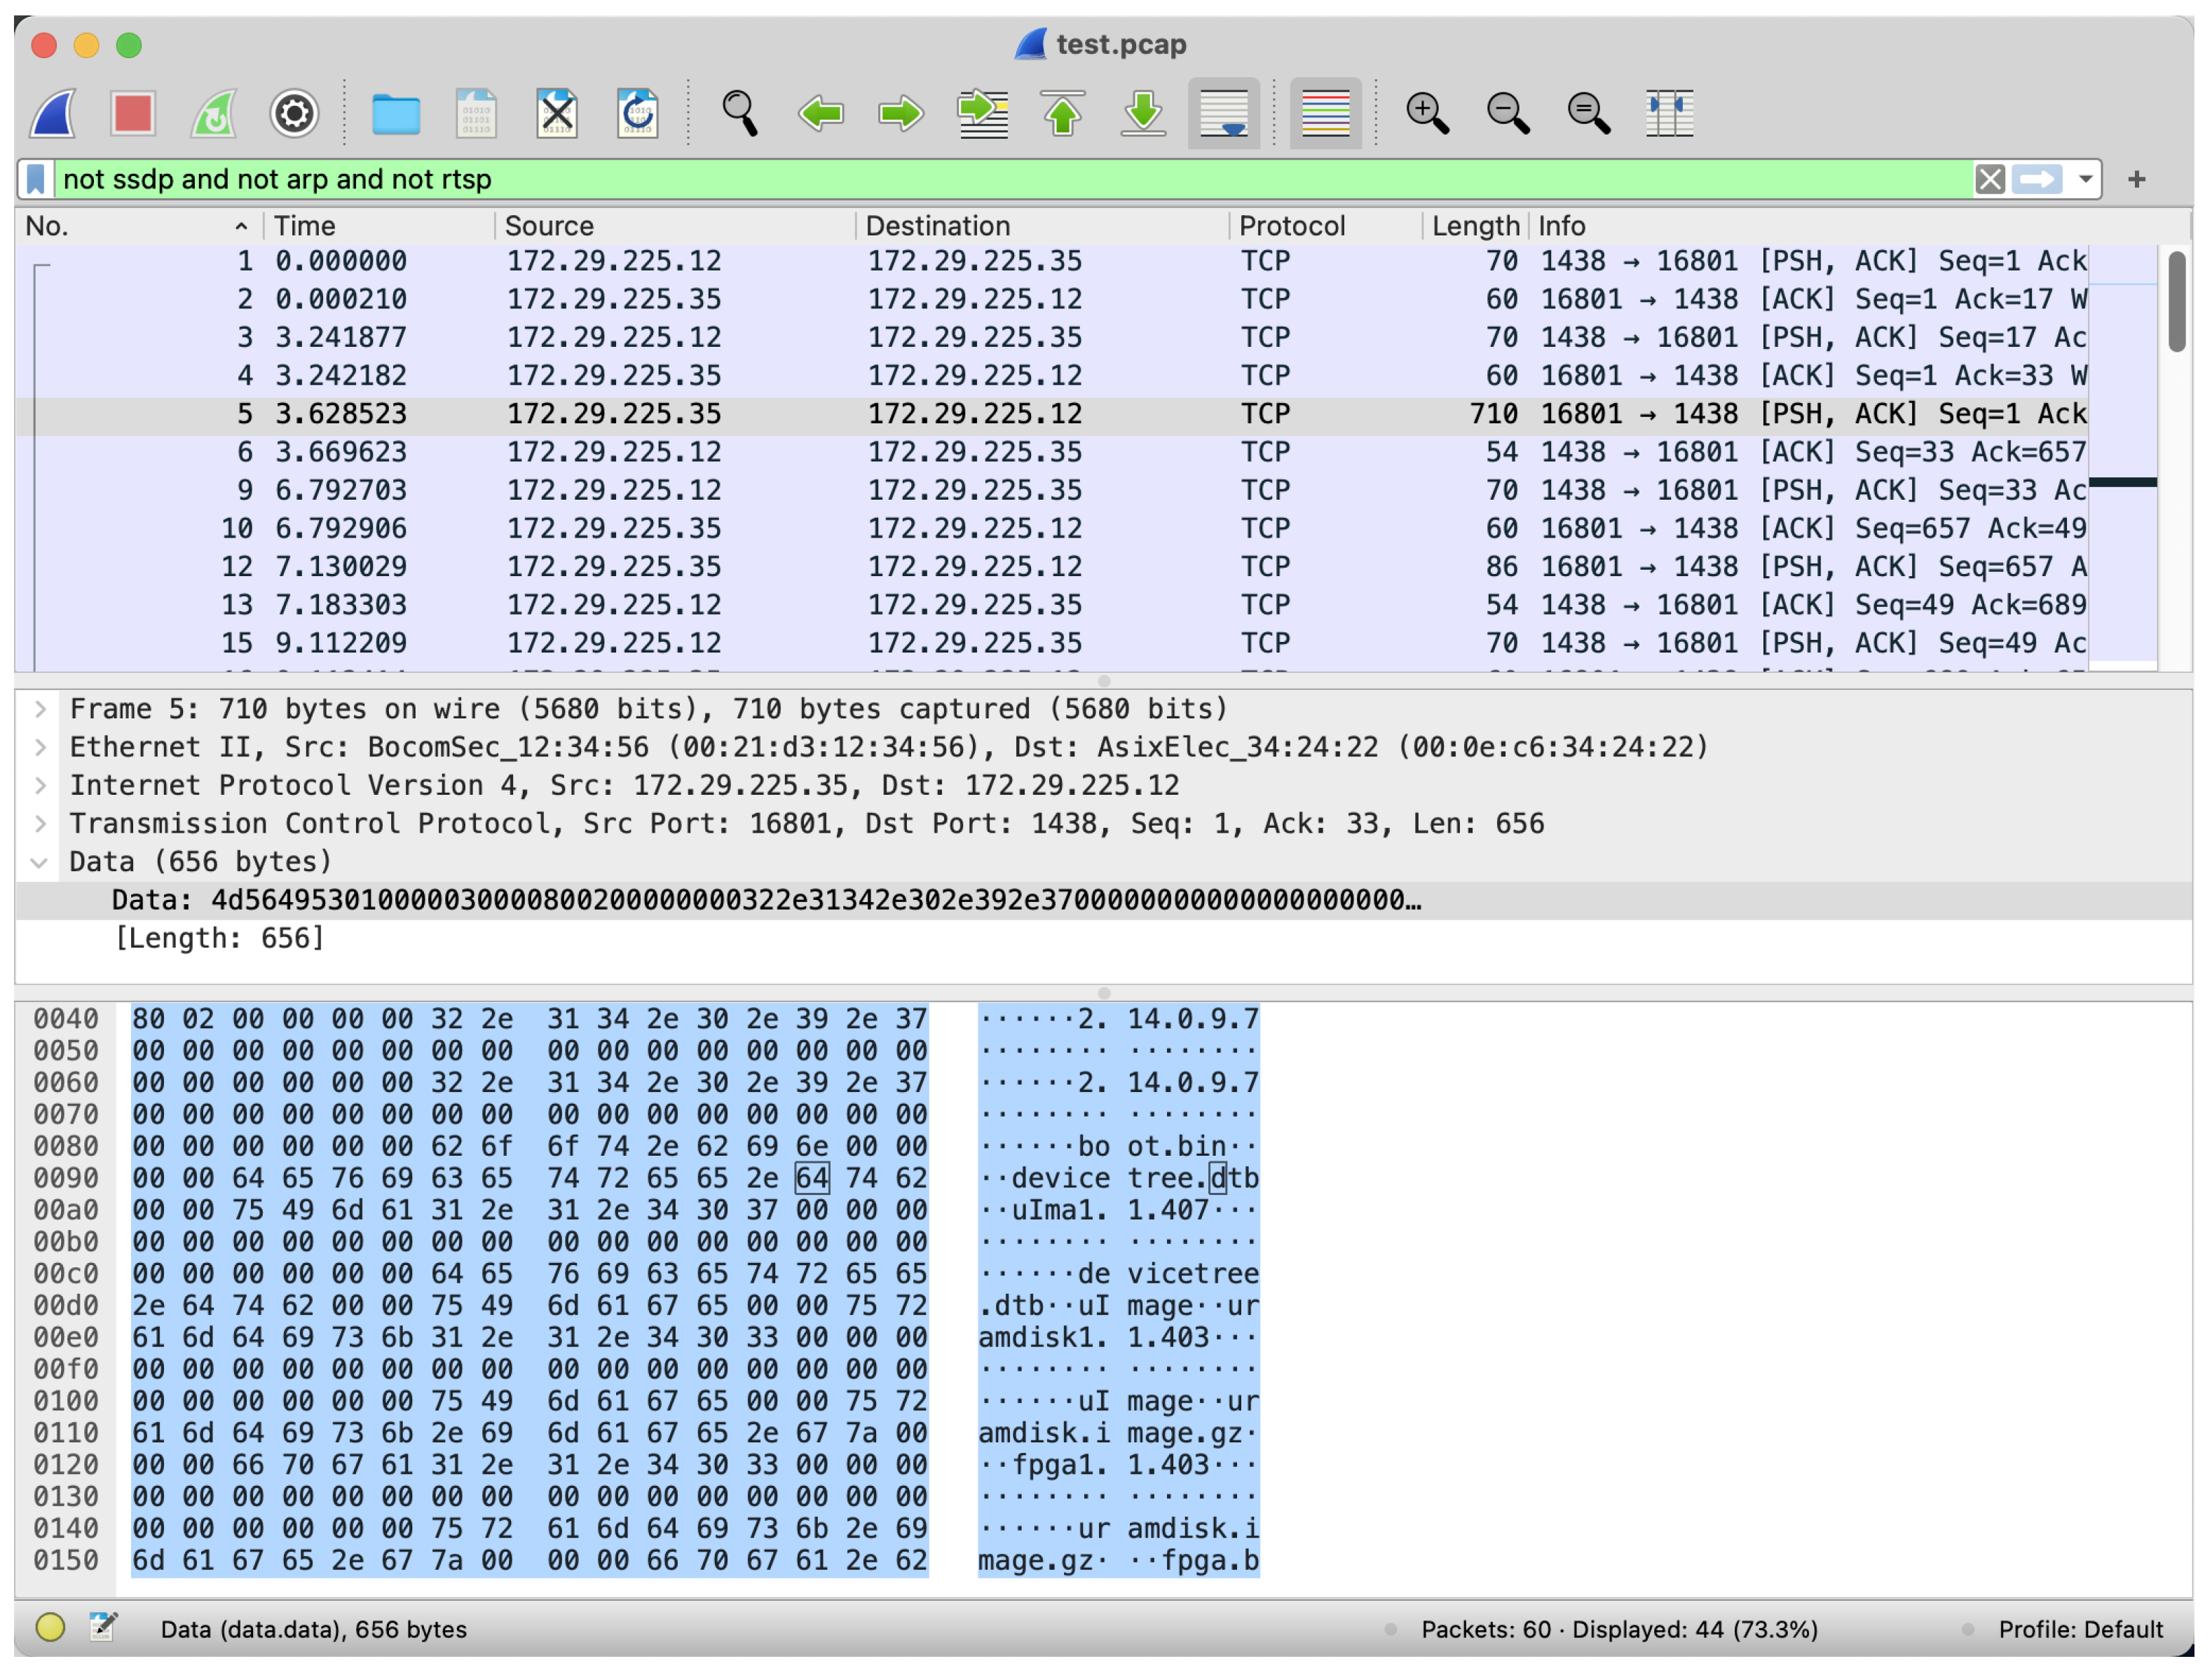This screenshot has width=2212, height=1680.
Task: Expand the Ethernet II tree row
Action: tap(40, 747)
